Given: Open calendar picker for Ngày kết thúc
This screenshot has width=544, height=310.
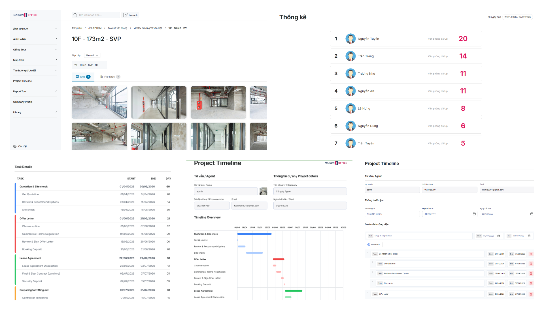Looking at the screenshot, I should [x=532, y=214].
